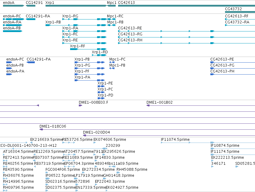
Task: Select transcript Xrp1-RC
Action: [85, 37]
